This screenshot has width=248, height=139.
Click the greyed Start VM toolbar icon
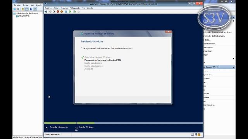click(50, 12)
